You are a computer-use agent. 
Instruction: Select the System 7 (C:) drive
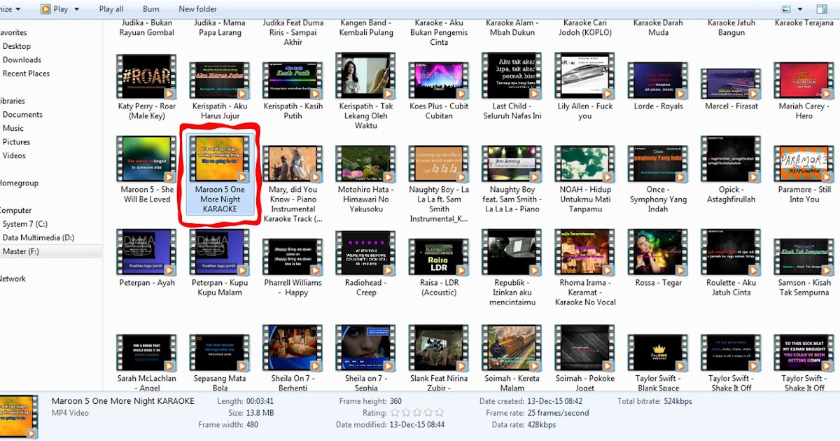click(24, 224)
